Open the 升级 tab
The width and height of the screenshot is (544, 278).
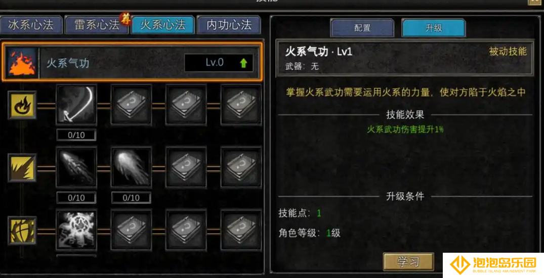coord(434,28)
